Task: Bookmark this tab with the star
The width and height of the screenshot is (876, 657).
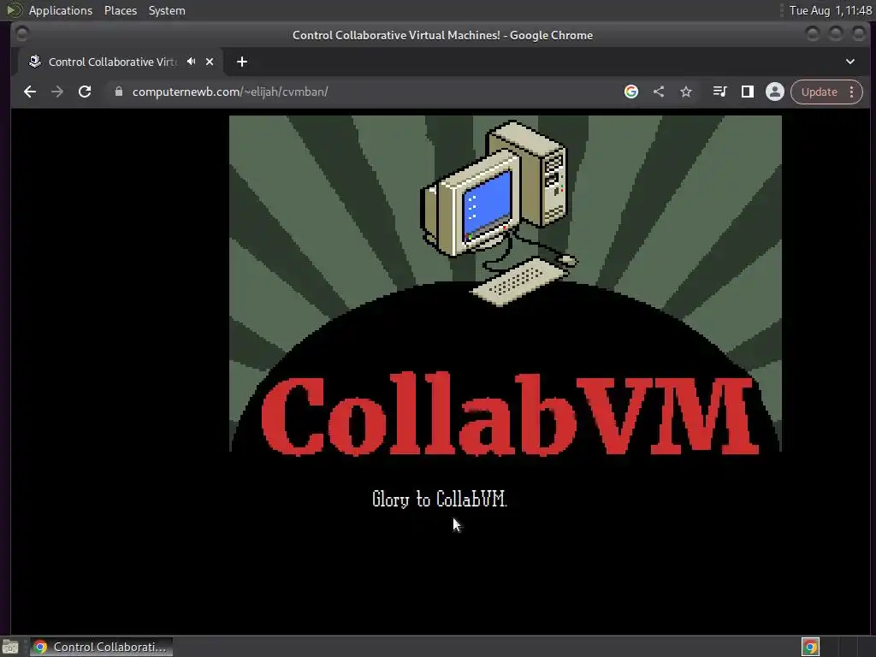Action: tap(686, 92)
